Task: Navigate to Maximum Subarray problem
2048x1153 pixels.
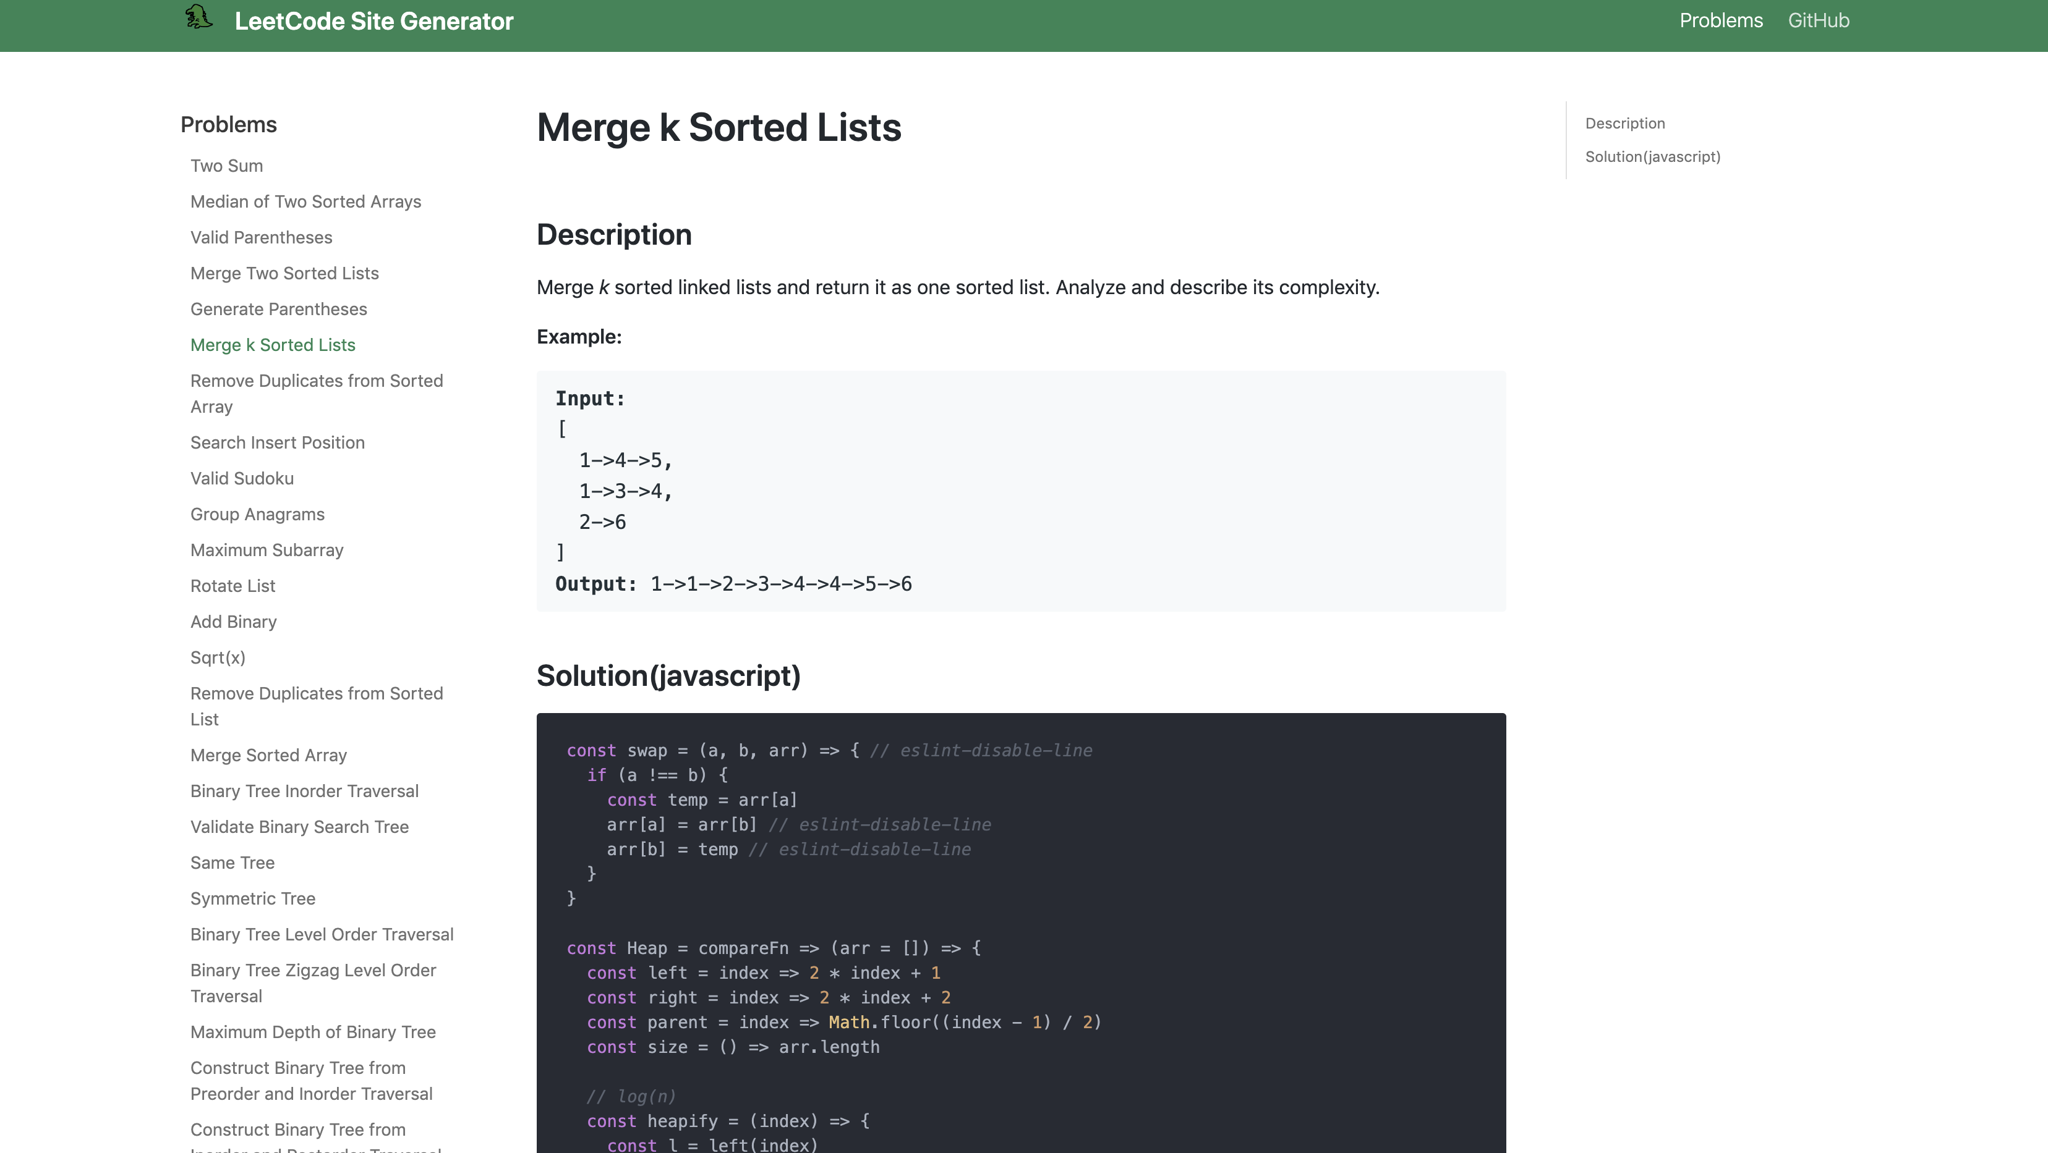Action: 266,550
